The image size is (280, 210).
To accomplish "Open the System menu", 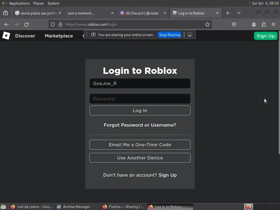I will click(53, 3).
